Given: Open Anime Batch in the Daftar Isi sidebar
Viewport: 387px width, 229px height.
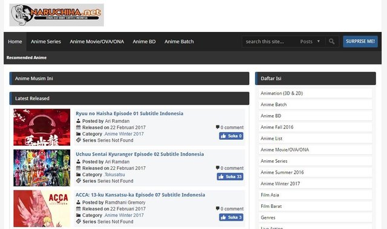Looking at the screenshot, I should [x=316, y=104].
